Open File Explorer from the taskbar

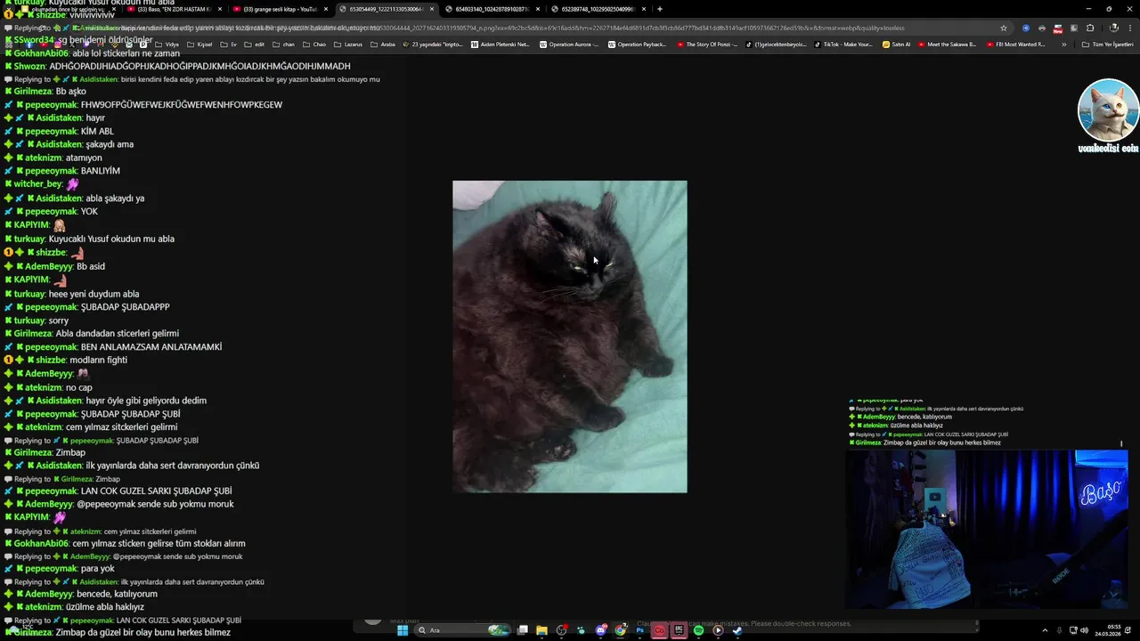pos(541,630)
